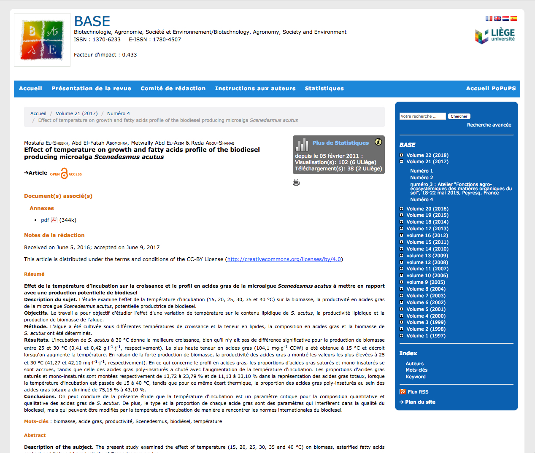Open Mots-clés index link

416,370
